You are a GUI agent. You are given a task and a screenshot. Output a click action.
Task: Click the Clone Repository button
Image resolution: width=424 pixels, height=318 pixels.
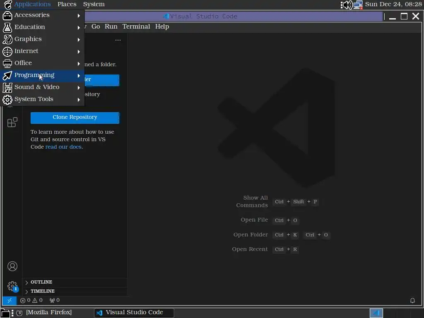[75, 118]
